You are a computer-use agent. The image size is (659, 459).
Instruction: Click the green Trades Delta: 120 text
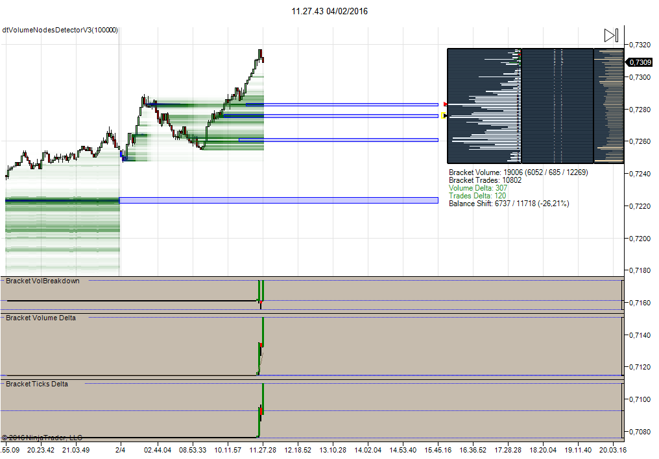point(477,196)
